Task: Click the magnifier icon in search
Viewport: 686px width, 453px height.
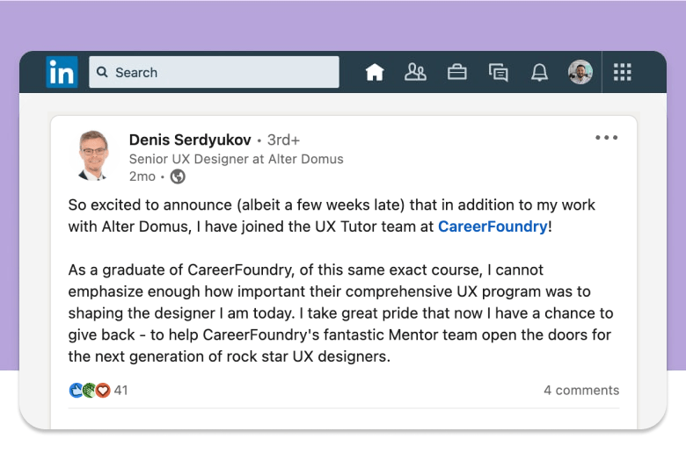Action: click(103, 73)
